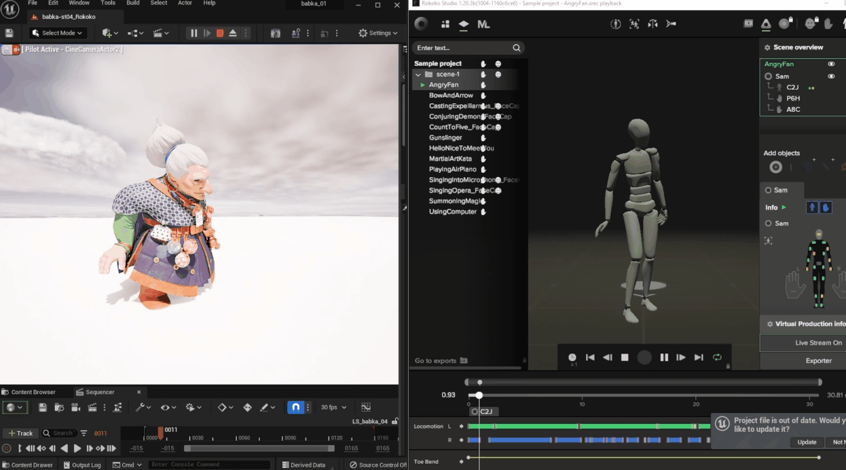This screenshot has width=846, height=470.
Task: Collapse the scene-1 folder
Action: [418, 75]
